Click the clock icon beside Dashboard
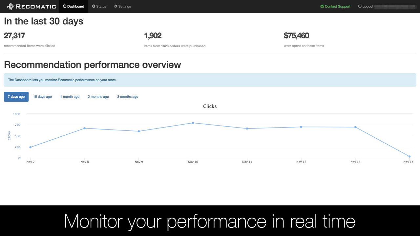This screenshot has width=420, height=236. pyautogui.click(x=65, y=6)
